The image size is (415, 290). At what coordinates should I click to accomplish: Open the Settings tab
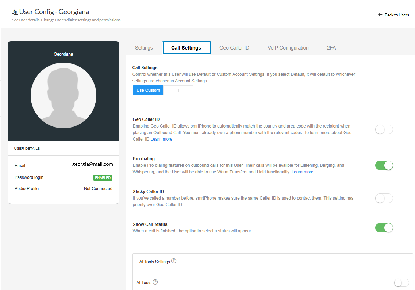tap(144, 48)
